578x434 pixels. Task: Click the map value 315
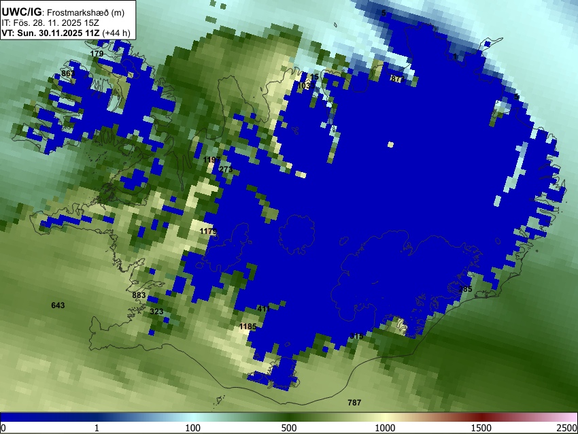click(x=356, y=336)
